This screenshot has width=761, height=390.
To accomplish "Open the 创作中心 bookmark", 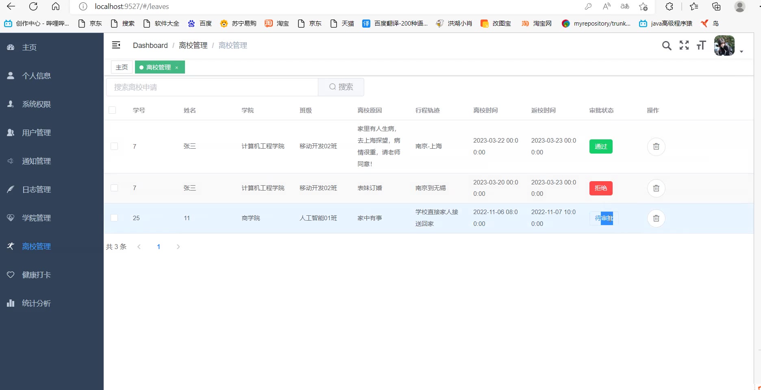I will click(37, 24).
